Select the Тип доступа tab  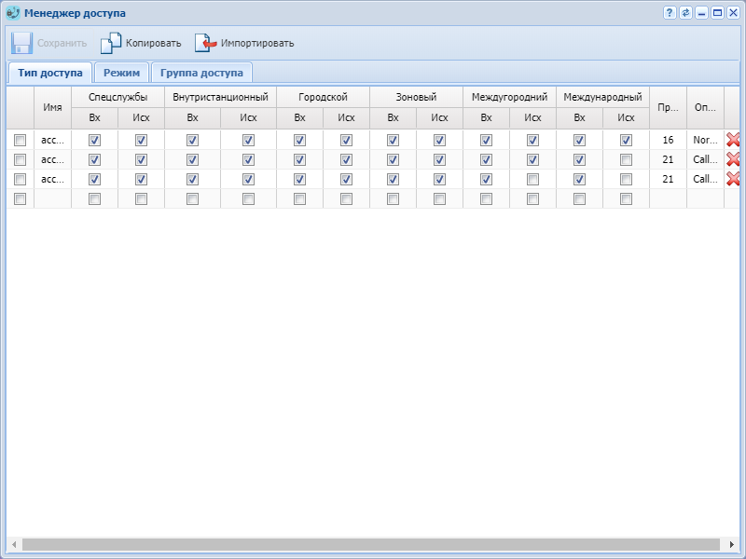[x=49, y=73]
